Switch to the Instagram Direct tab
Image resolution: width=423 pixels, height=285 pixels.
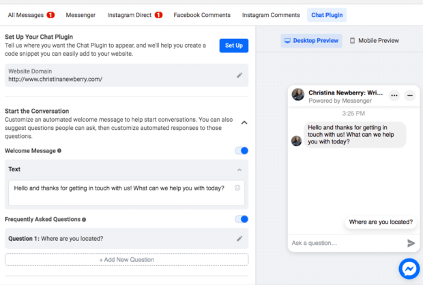coord(134,15)
